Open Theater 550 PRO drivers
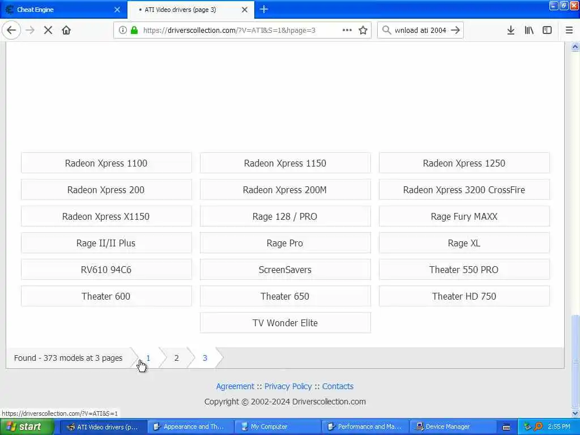The width and height of the screenshot is (580, 435). 464,270
